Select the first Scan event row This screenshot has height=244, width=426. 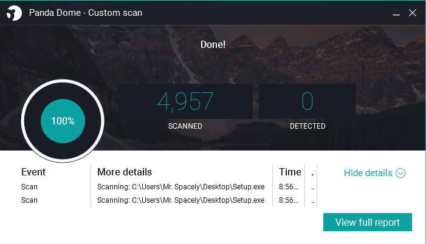tap(29, 187)
